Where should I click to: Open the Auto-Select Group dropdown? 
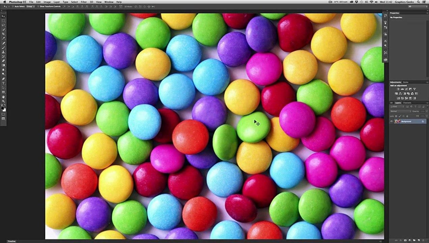(x=30, y=6)
